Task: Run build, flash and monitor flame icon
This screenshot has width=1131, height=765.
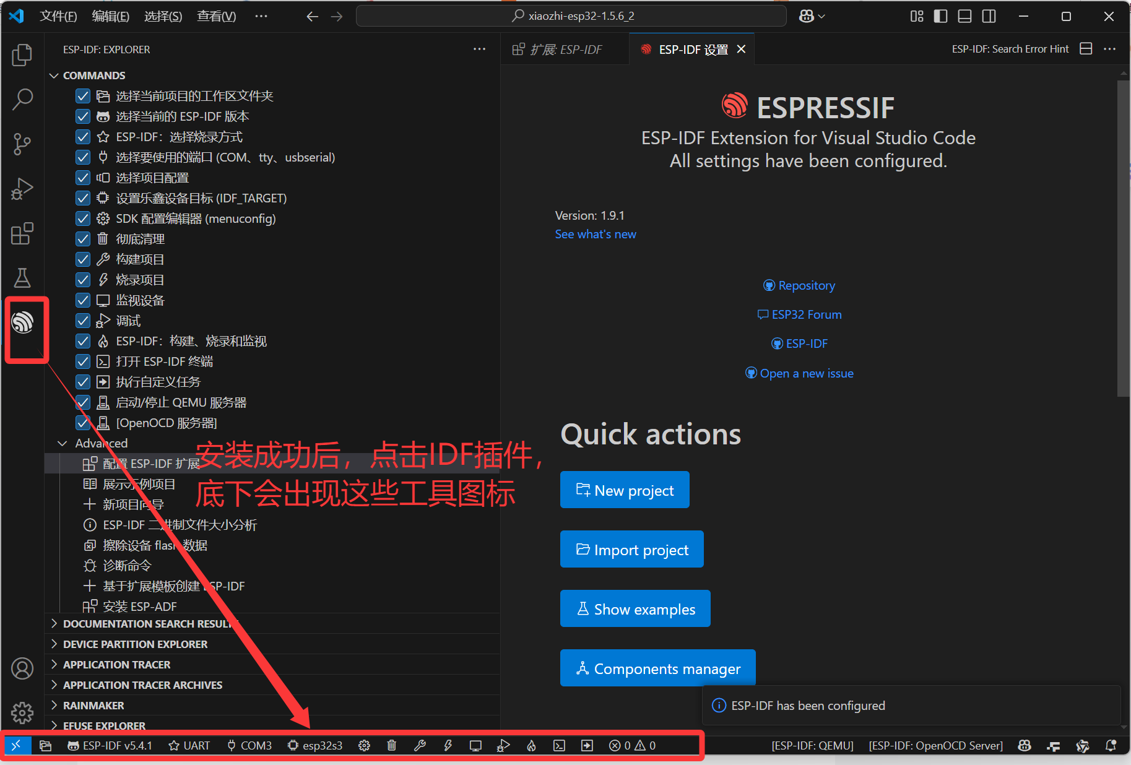Action: point(531,745)
